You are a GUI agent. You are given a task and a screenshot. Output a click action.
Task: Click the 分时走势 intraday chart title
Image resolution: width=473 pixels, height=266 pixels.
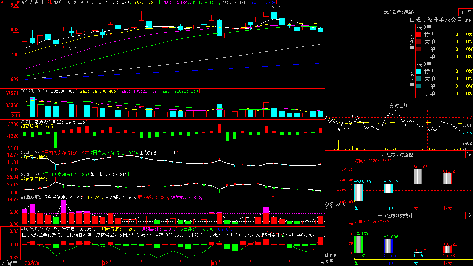[x=399, y=106]
